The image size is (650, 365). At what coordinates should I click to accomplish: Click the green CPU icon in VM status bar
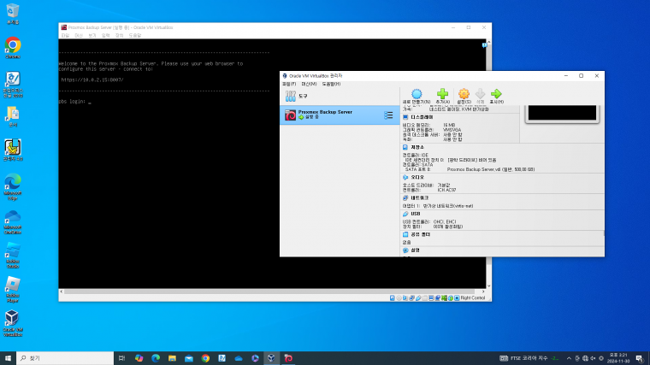coord(444,297)
